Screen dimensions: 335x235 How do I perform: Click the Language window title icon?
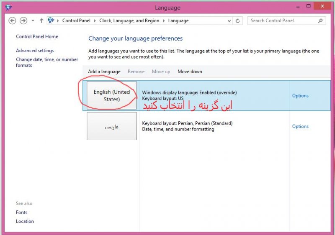tap(8, 8)
